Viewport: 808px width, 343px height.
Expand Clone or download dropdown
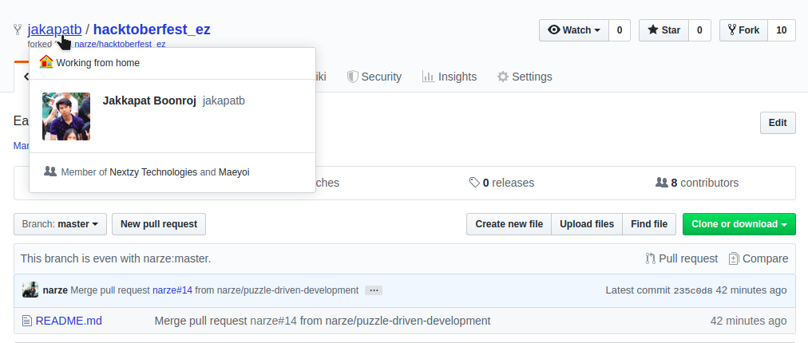click(739, 224)
